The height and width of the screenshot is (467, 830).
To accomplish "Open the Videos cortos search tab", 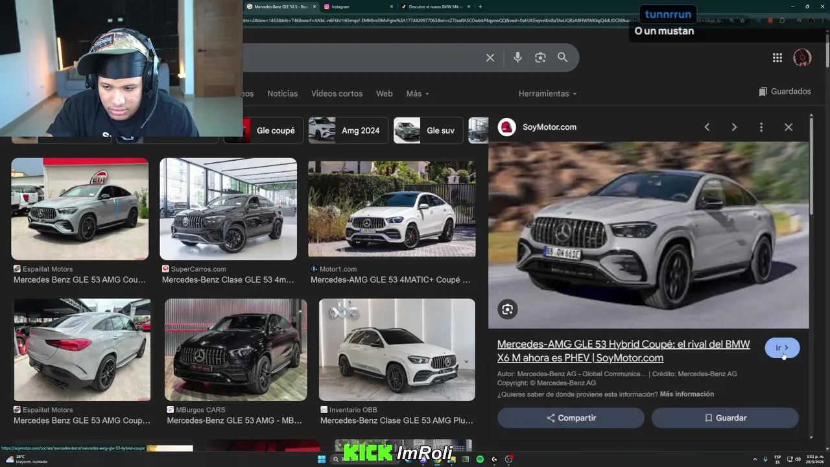I will (337, 93).
